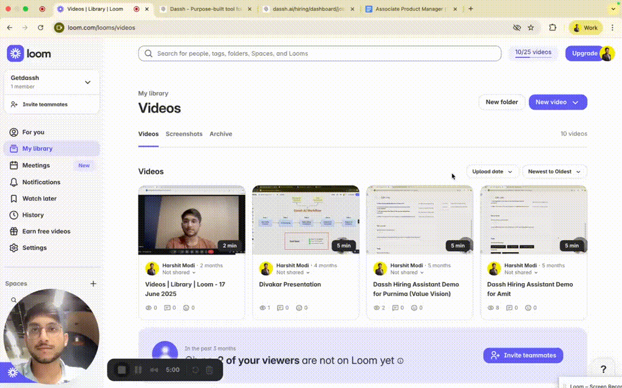Open Settings in the sidebar

click(x=52, y=248)
